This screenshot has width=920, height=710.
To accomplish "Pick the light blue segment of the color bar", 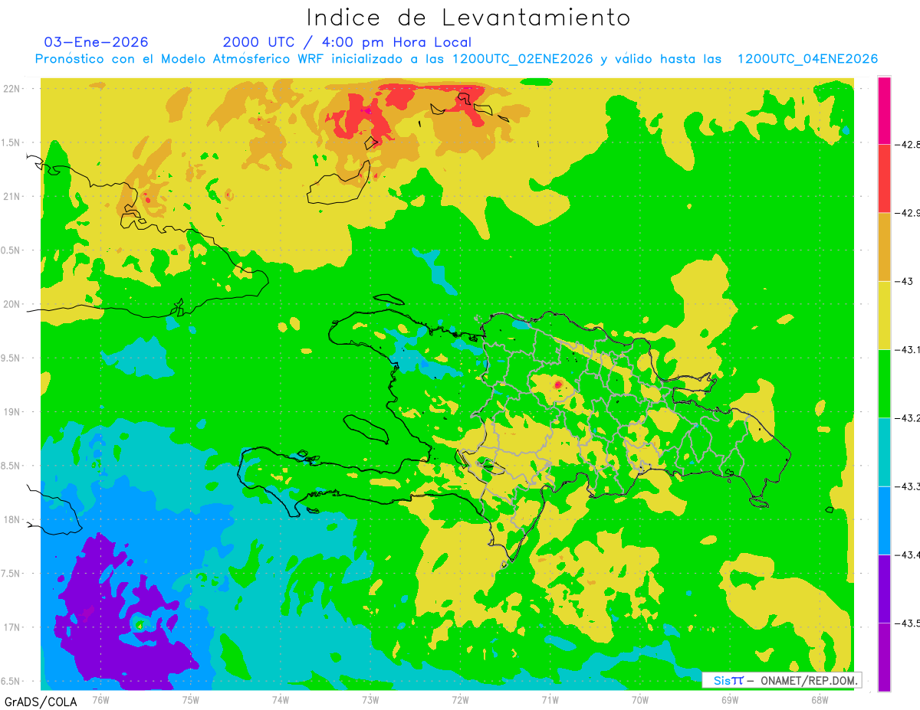I will (x=884, y=520).
